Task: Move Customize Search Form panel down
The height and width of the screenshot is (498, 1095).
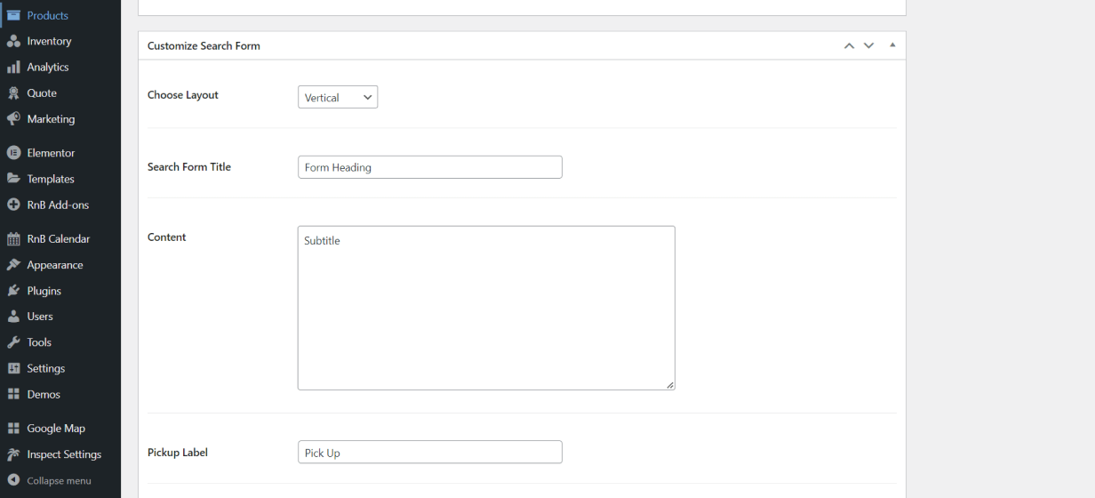Action: tap(869, 45)
